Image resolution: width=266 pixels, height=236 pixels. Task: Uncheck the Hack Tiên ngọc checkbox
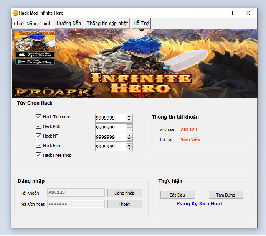tap(38, 116)
